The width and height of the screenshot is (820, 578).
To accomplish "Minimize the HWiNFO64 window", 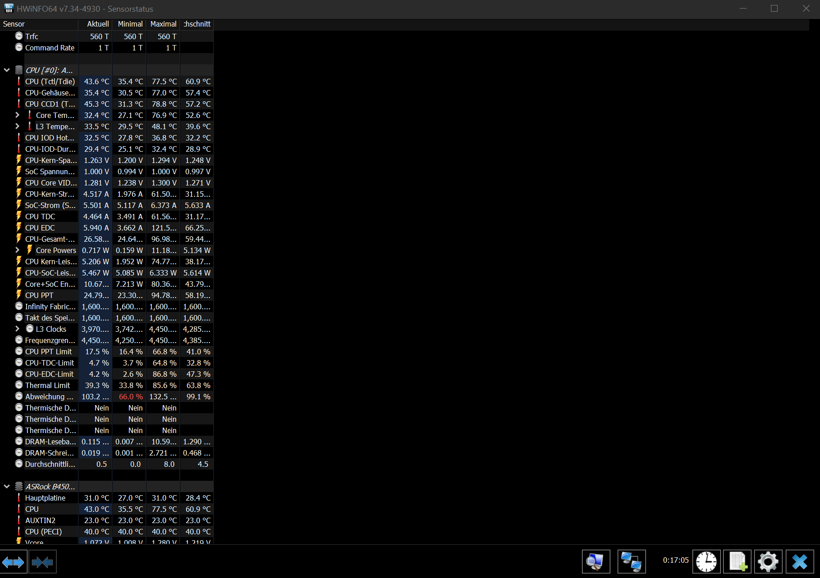I will [743, 8].
